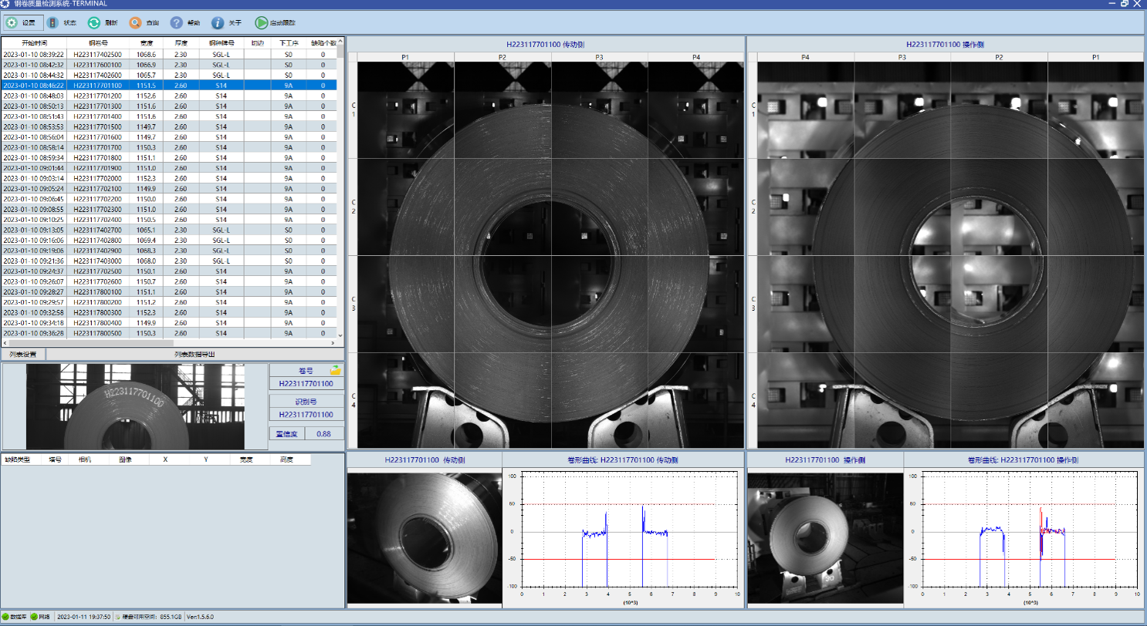Click the 钢卷号 column header

[97, 43]
